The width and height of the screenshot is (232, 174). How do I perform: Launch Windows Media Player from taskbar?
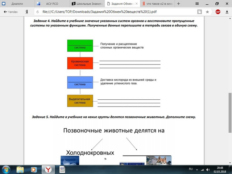click(34, 170)
